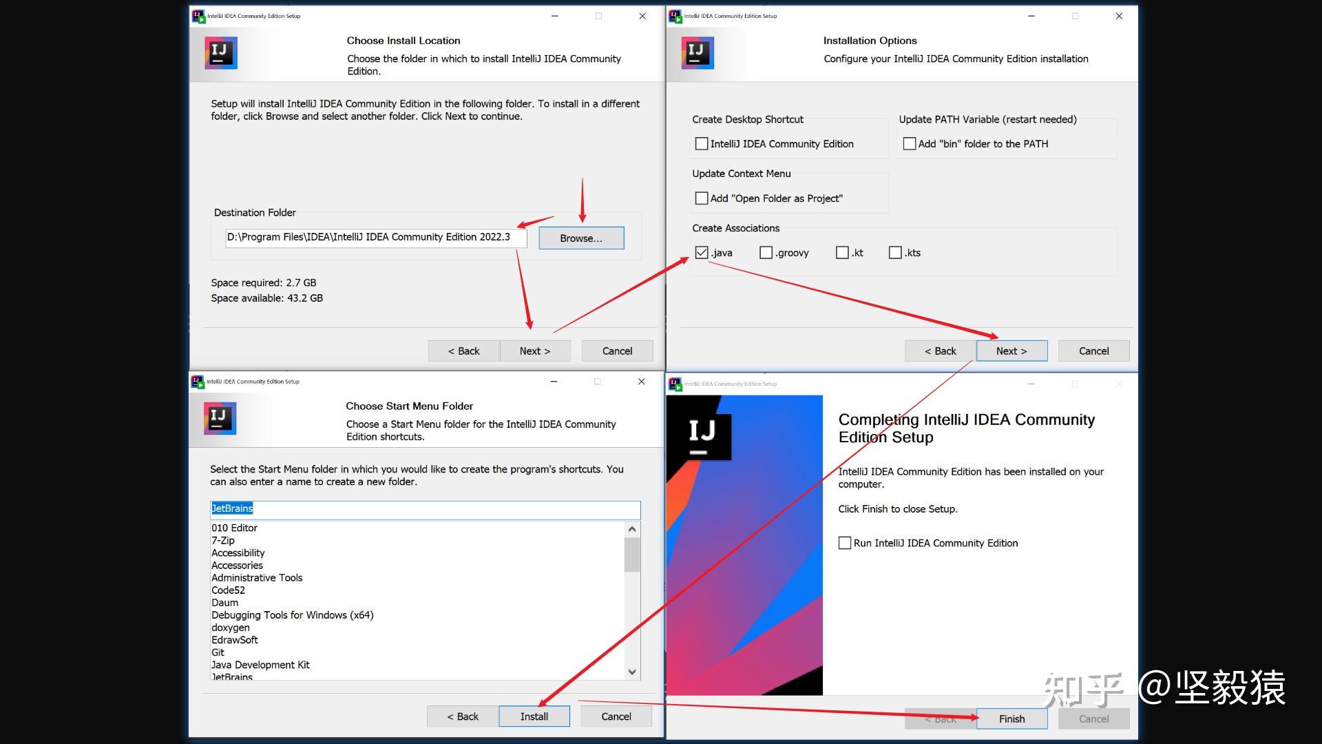Click the Browse... button
This screenshot has width=1322, height=744.
(581, 238)
